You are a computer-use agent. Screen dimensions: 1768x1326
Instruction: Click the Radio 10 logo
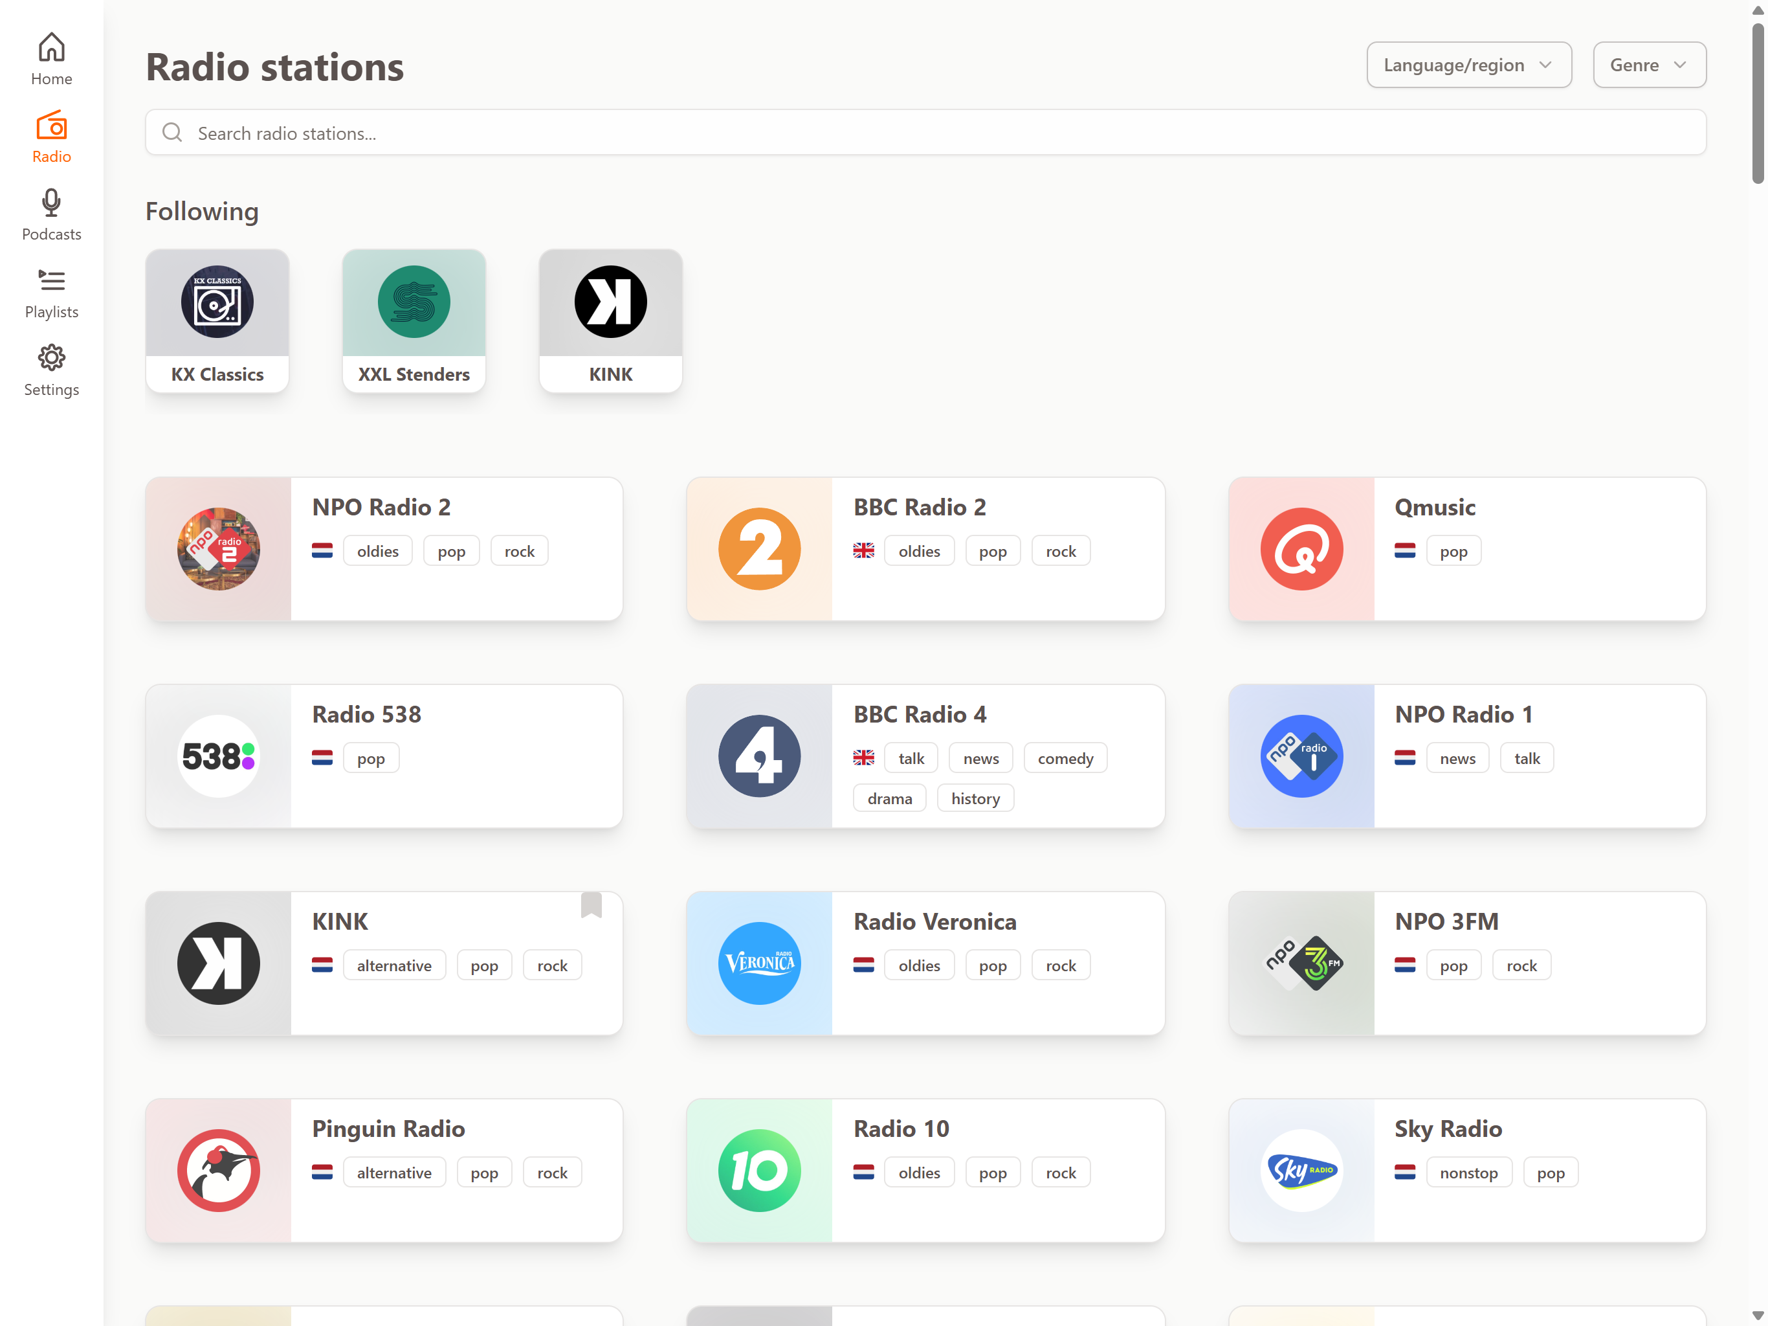(x=759, y=1170)
